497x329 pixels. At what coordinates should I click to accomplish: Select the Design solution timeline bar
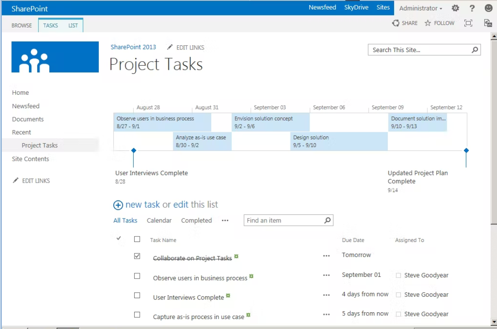pyautogui.click(x=339, y=141)
